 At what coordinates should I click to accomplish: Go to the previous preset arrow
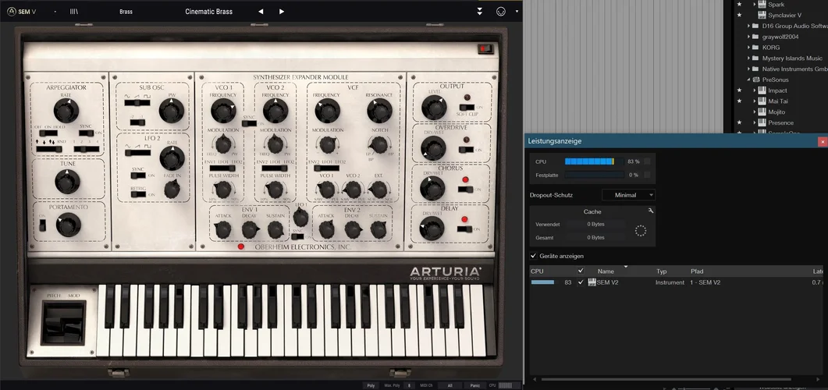click(261, 12)
